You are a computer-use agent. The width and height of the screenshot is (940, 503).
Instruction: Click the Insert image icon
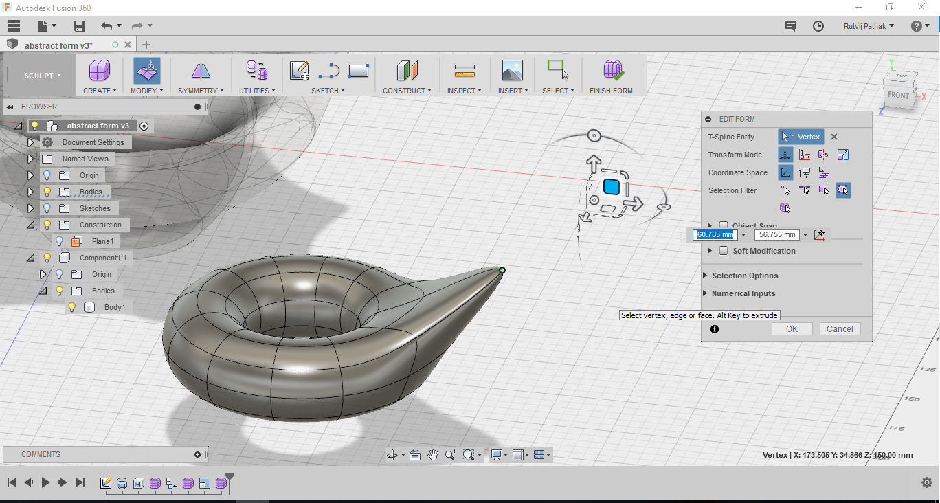pos(512,71)
